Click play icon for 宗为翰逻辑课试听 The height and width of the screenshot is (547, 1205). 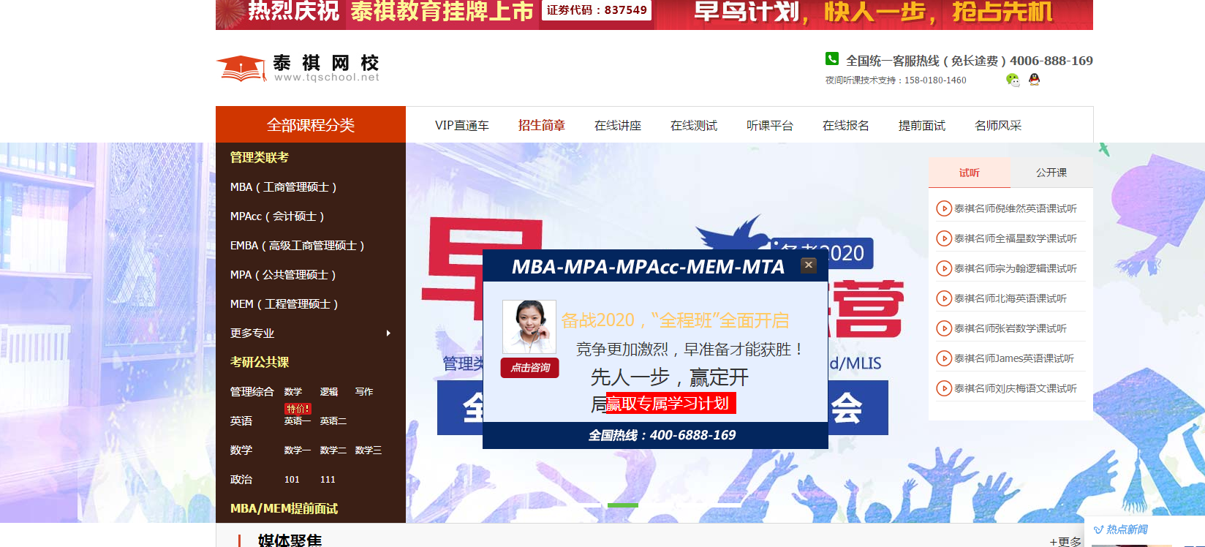pyautogui.click(x=944, y=268)
